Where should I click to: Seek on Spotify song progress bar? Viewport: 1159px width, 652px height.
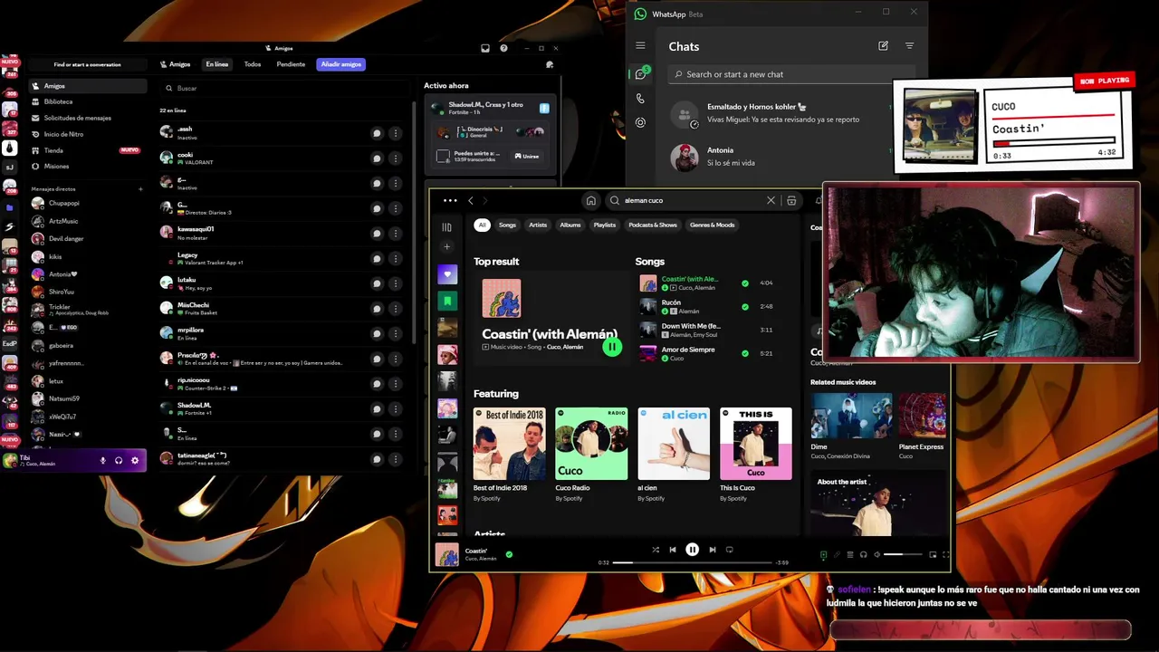pos(694,562)
